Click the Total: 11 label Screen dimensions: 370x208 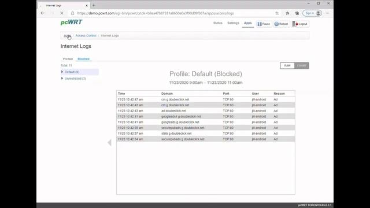click(x=66, y=65)
